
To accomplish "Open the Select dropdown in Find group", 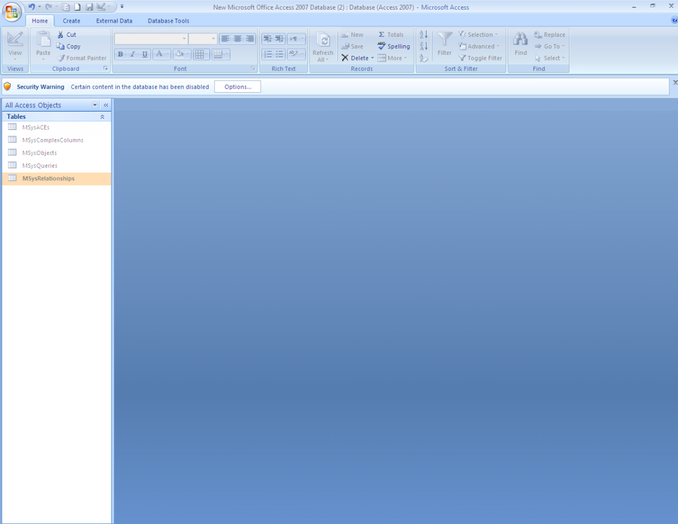I will tap(550, 58).
